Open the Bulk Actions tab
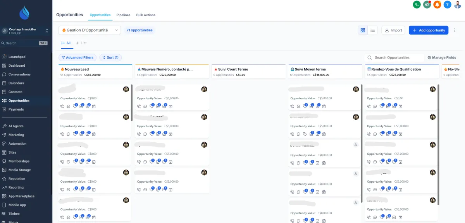Screen dimensions: 465x223 [x=146, y=15]
